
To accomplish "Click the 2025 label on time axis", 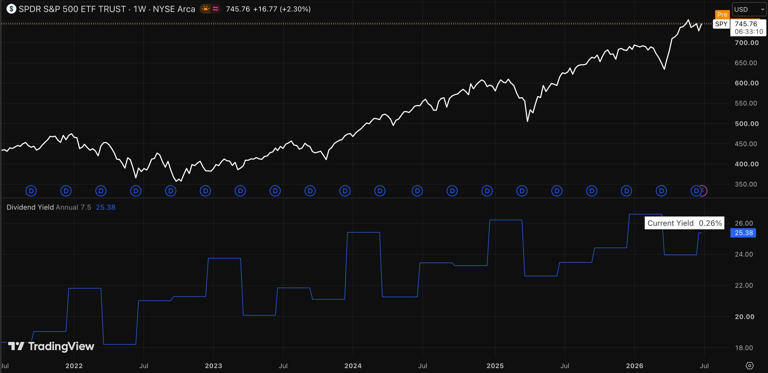I will (x=495, y=366).
